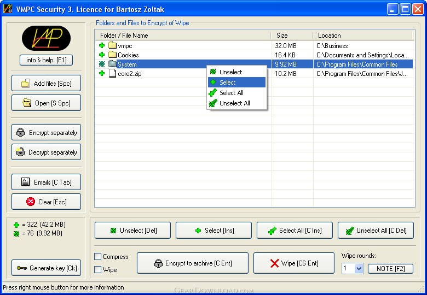Open the NOTE [F2] button
The width and height of the screenshot is (427, 295).
click(x=390, y=269)
